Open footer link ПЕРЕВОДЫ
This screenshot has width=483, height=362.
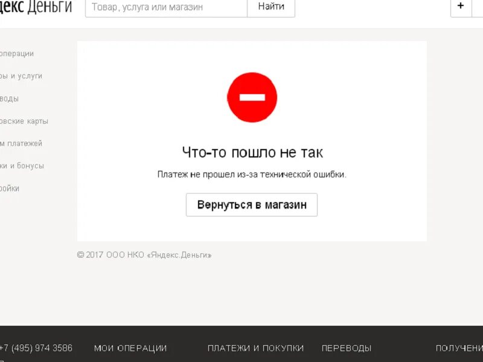(x=347, y=348)
